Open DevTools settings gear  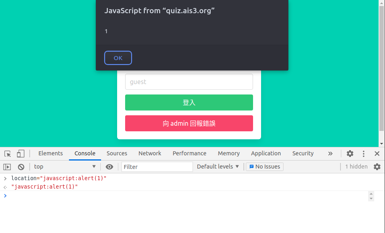click(350, 154)
